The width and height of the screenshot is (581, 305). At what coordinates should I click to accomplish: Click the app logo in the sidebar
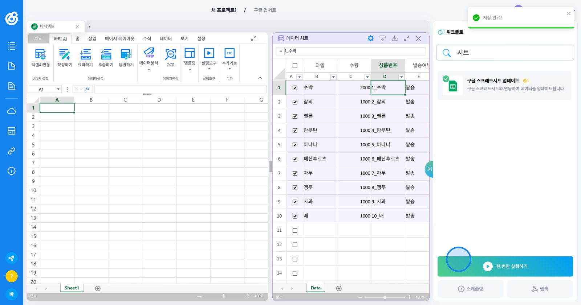point(12,18)
